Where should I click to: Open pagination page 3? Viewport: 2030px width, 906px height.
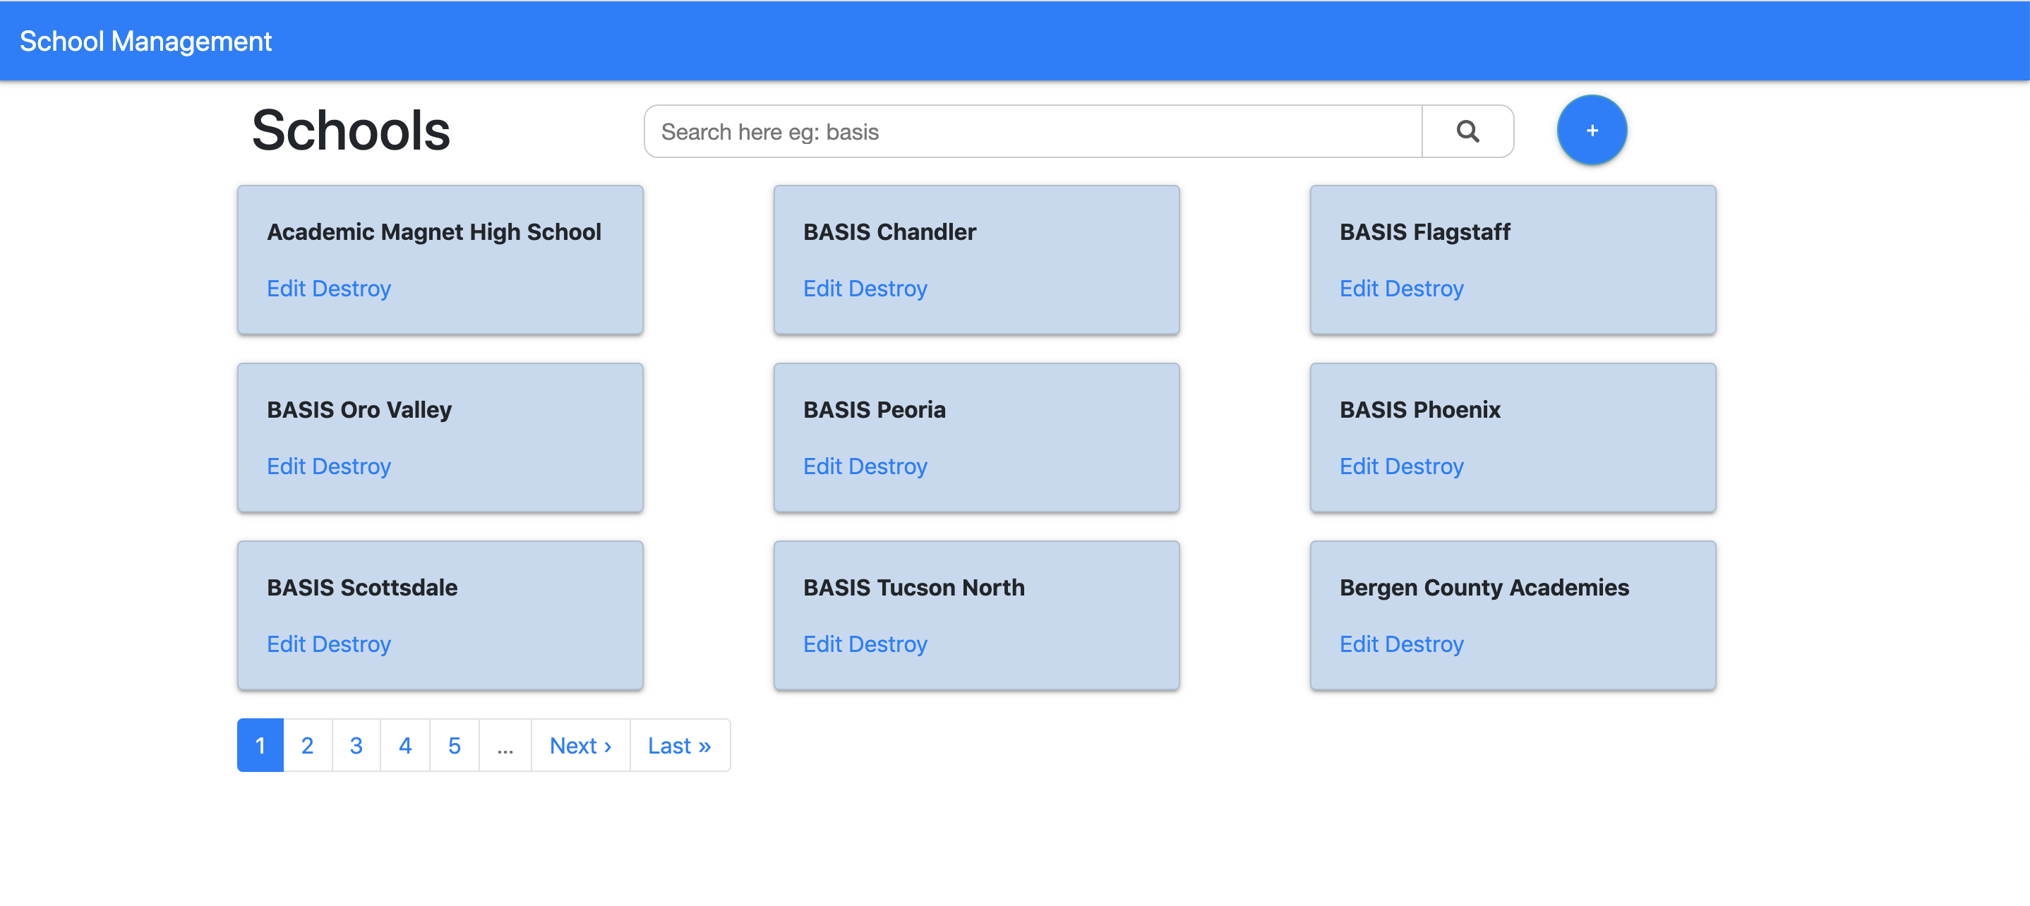pyautogui.click(x=356, y=745)
